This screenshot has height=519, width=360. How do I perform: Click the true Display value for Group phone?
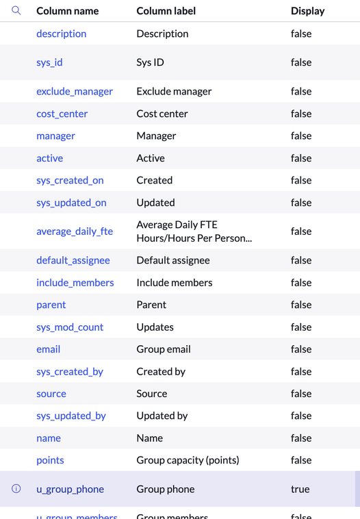coord(300,489)
